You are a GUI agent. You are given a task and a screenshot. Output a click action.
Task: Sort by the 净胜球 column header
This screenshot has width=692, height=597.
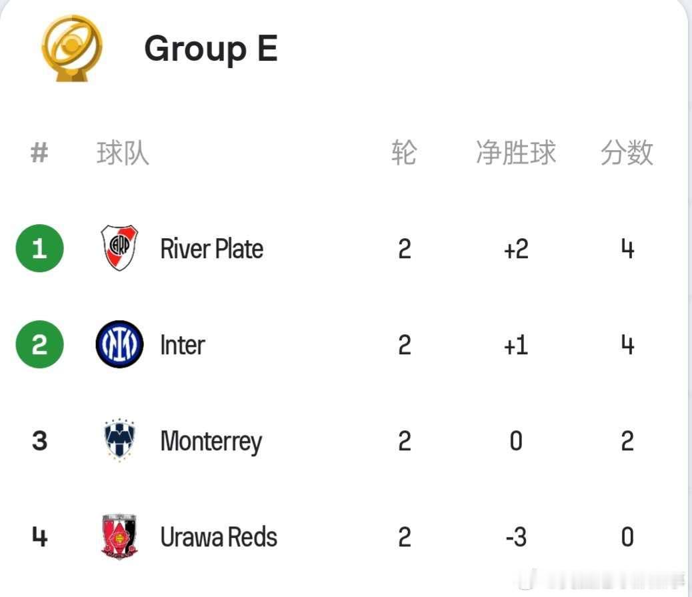[516, 153]
